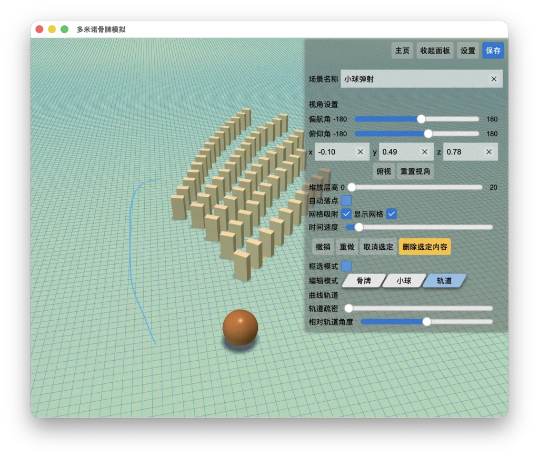The width and height of the screenshot is (539, 458).
Task: Enable the 框选模式 checkbox
Action: click(x=346, y=266)
